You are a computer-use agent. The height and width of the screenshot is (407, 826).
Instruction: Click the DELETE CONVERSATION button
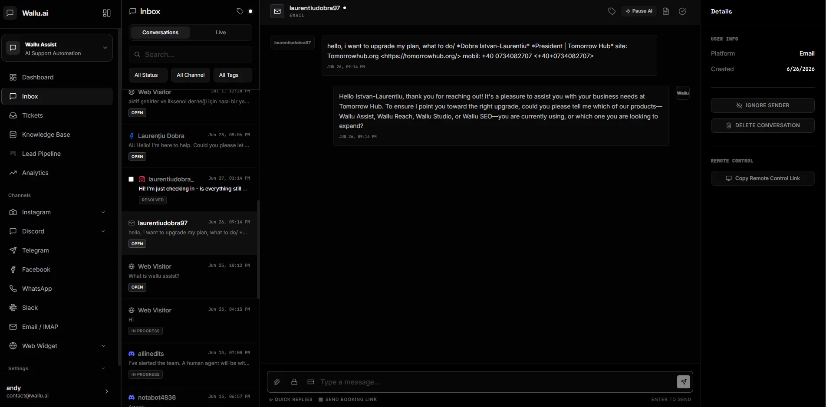(x=763, y=125)
